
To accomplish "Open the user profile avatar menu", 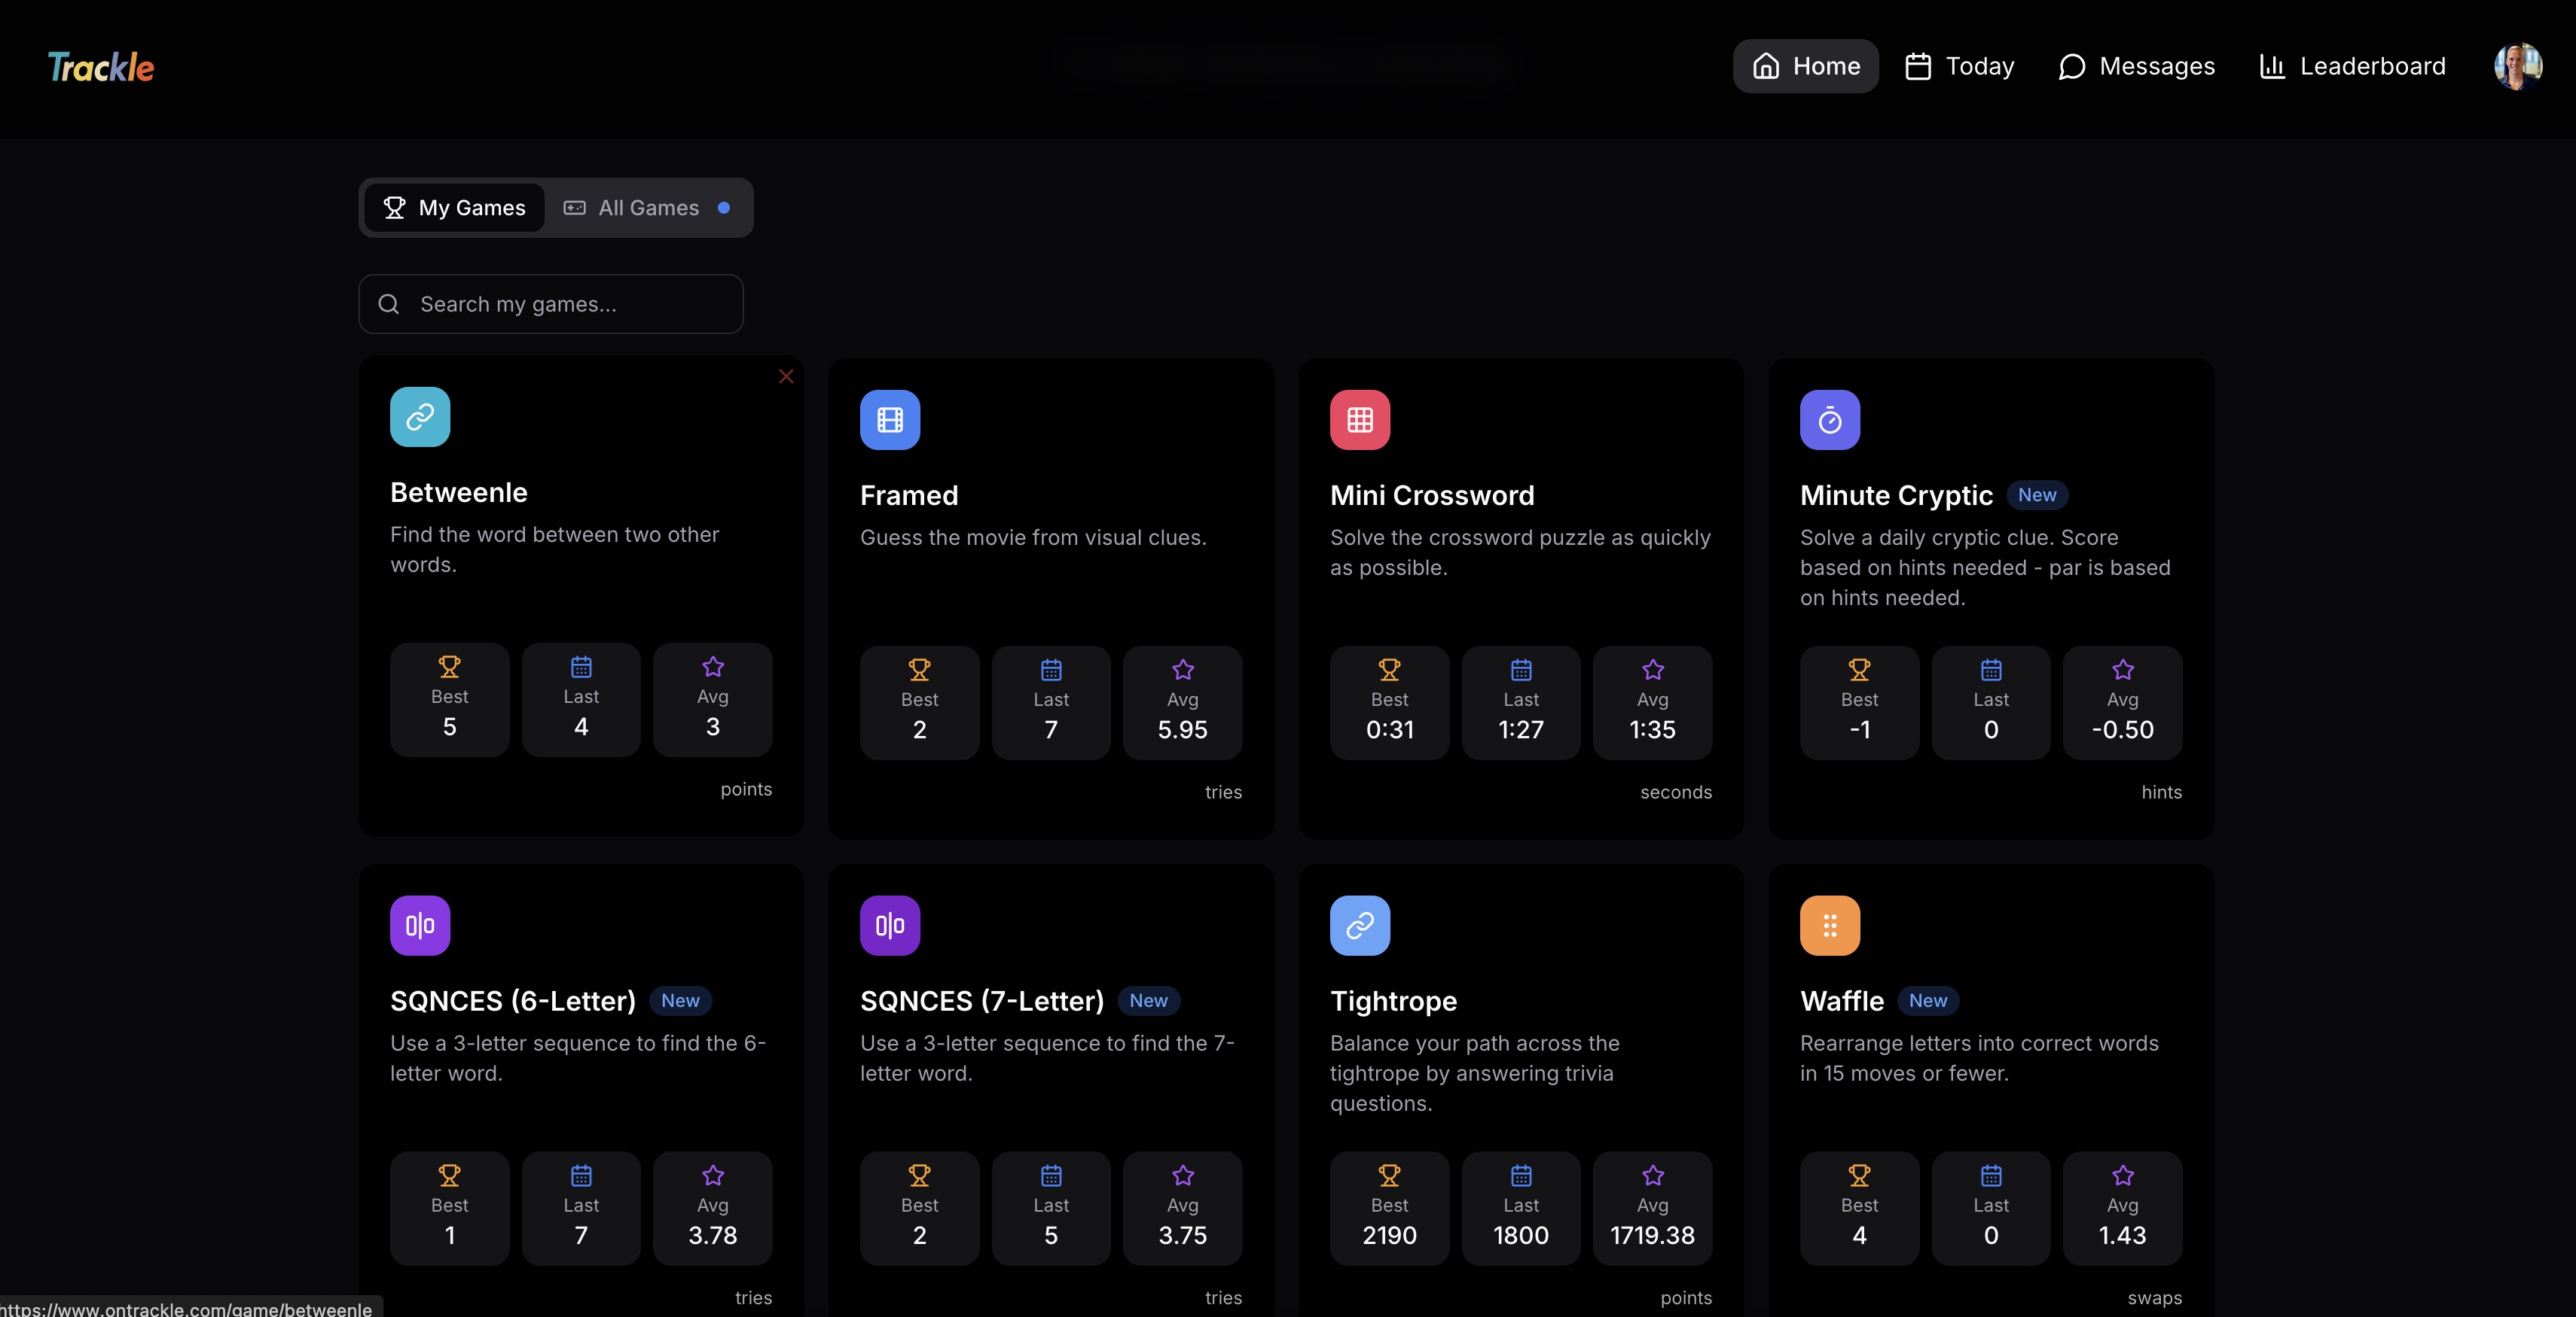I will (2517, 66).
